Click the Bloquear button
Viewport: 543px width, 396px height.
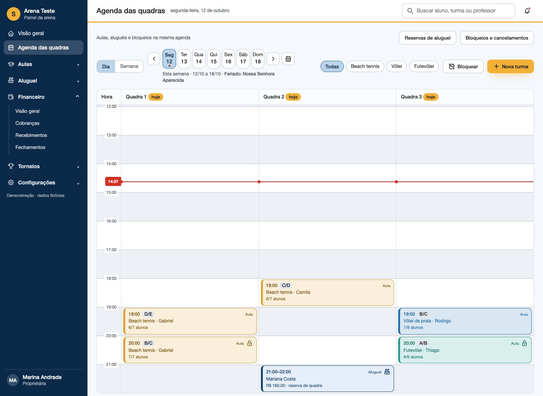coord(463,66)
